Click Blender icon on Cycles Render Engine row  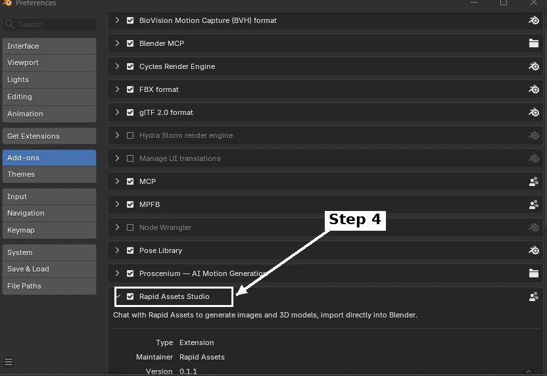pos(533,66)
